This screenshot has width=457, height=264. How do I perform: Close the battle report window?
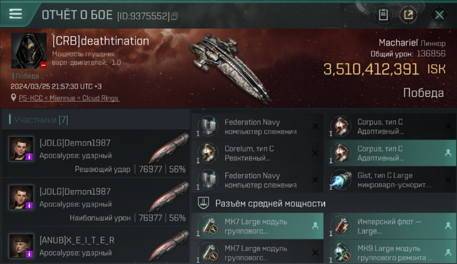coord(439,15)
